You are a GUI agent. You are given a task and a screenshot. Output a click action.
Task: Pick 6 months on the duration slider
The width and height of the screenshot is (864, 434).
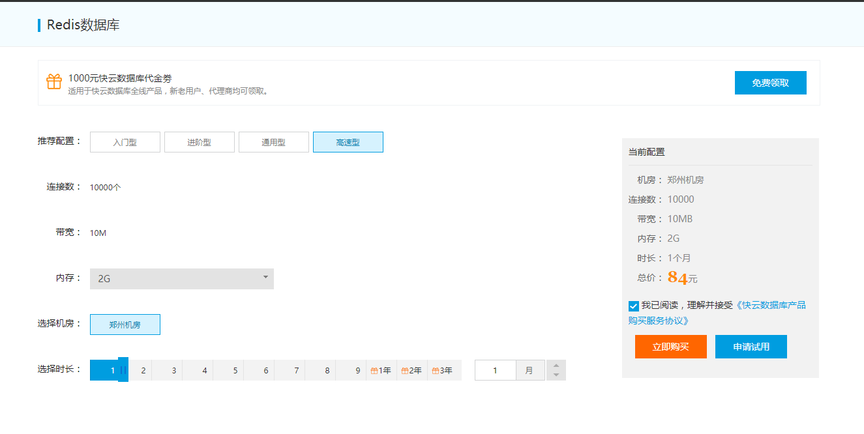265,370
